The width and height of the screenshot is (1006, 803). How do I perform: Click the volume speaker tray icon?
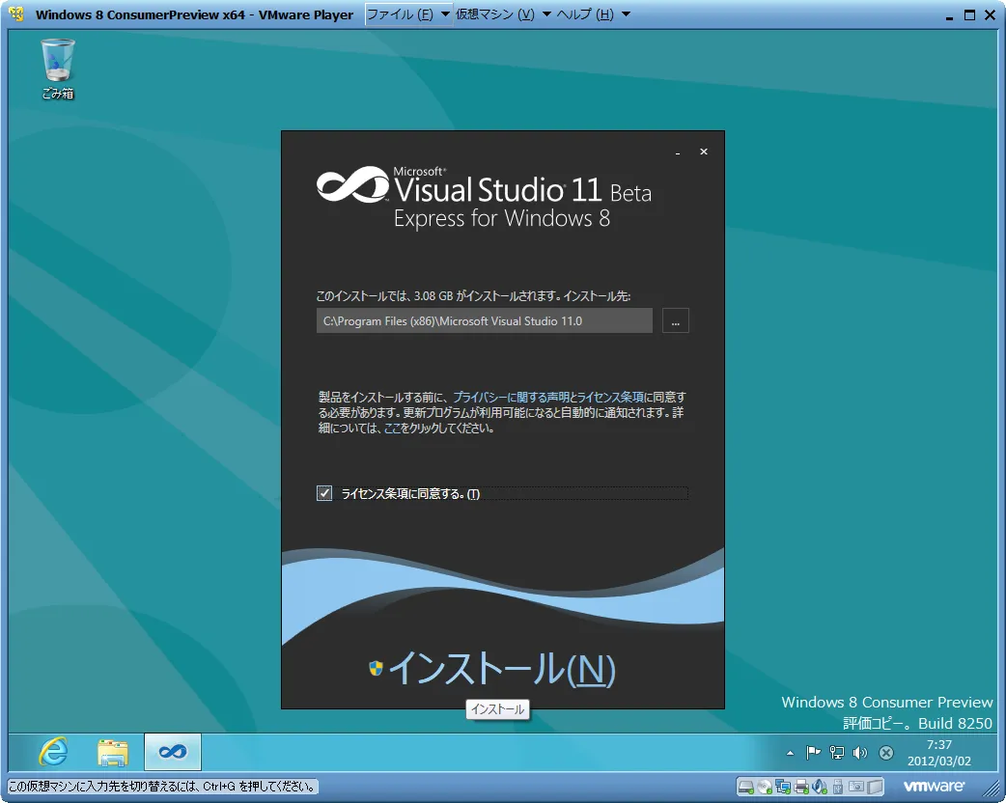(859, 753)
